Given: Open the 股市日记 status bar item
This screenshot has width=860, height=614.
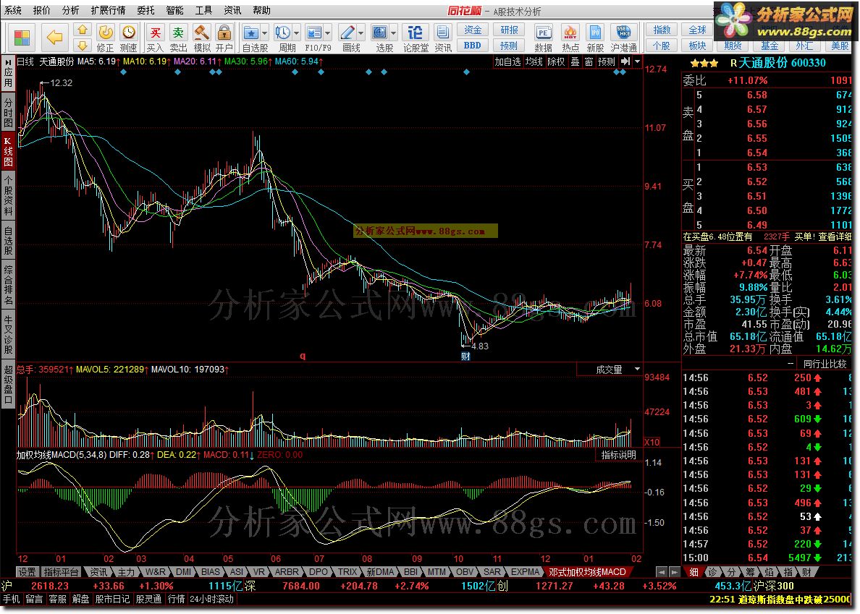Looking at the screenshot, I should coord(112,600).
